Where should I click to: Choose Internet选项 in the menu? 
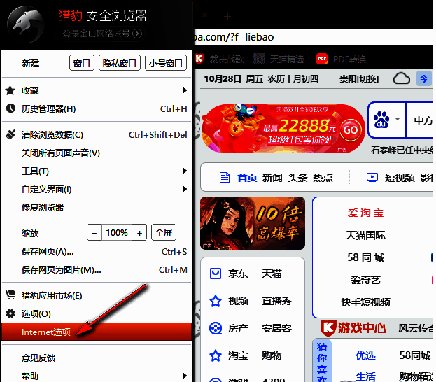(x=97, y=332)
